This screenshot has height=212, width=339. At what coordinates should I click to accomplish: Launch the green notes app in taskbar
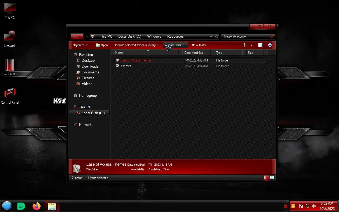21,206
